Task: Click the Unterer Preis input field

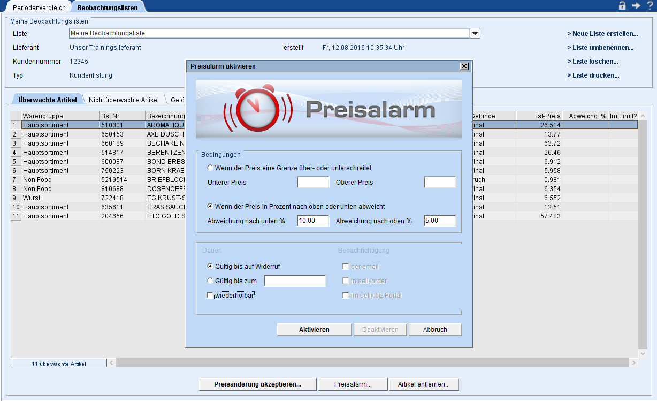Action: point(313,183)
